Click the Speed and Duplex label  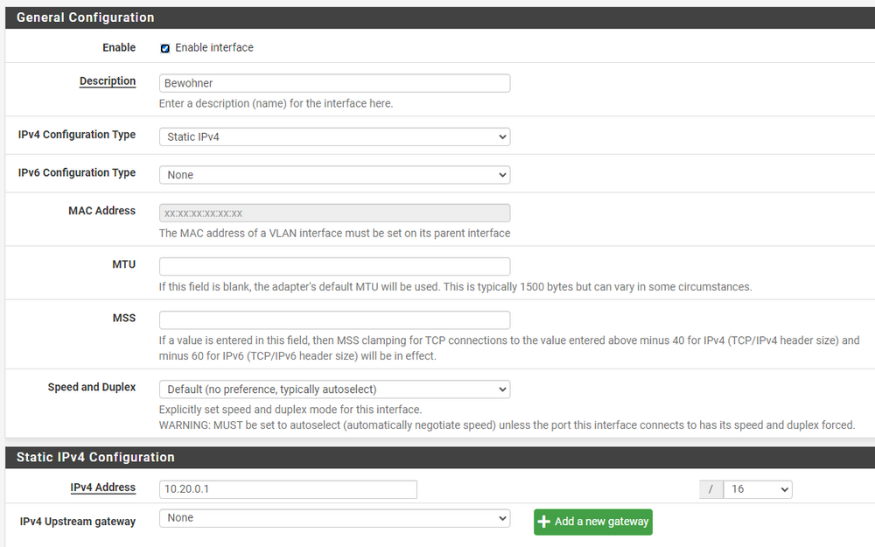92,387
